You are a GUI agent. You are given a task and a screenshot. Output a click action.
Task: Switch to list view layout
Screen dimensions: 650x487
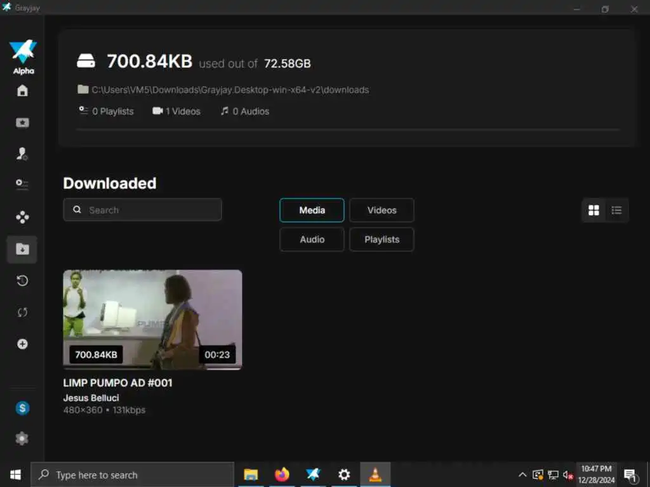coord(616,211)
